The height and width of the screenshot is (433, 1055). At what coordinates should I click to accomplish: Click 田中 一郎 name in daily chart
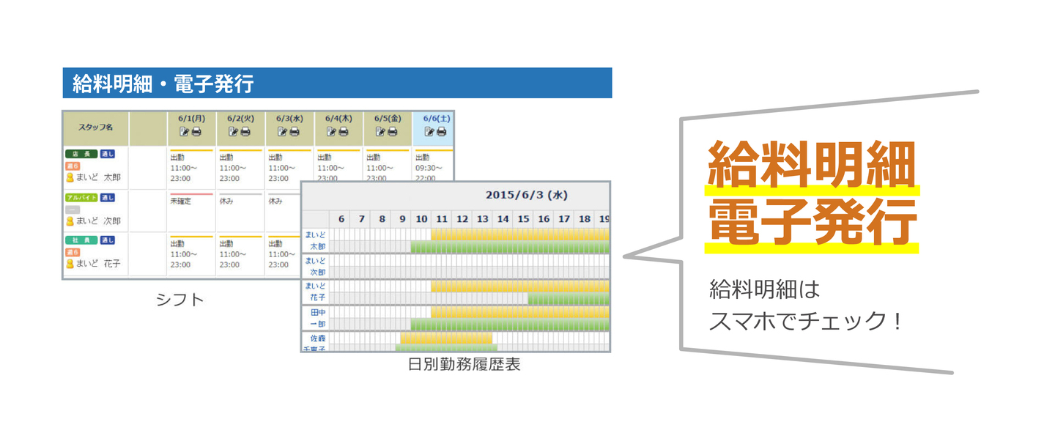point(316,318)
